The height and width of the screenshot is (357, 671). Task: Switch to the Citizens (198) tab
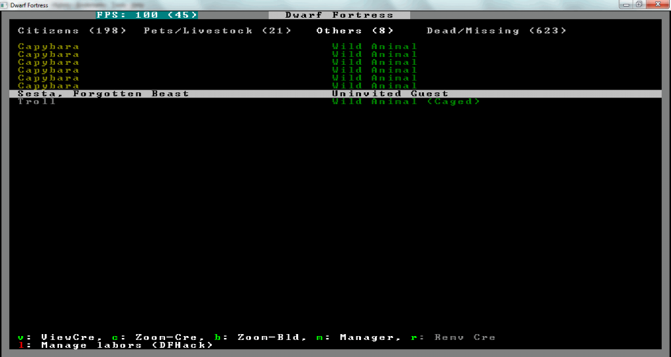(72, 31)
